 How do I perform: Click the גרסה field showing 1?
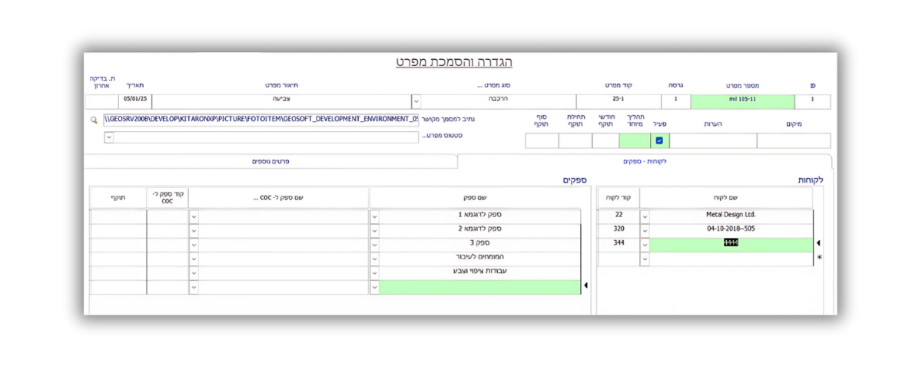pyautogui.click(x=675, y=101)
